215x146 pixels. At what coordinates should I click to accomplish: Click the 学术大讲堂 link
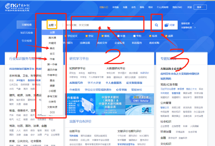pos(94,83)
